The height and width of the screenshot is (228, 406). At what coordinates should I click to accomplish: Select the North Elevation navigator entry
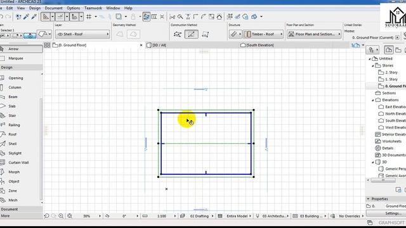[395, 114]
